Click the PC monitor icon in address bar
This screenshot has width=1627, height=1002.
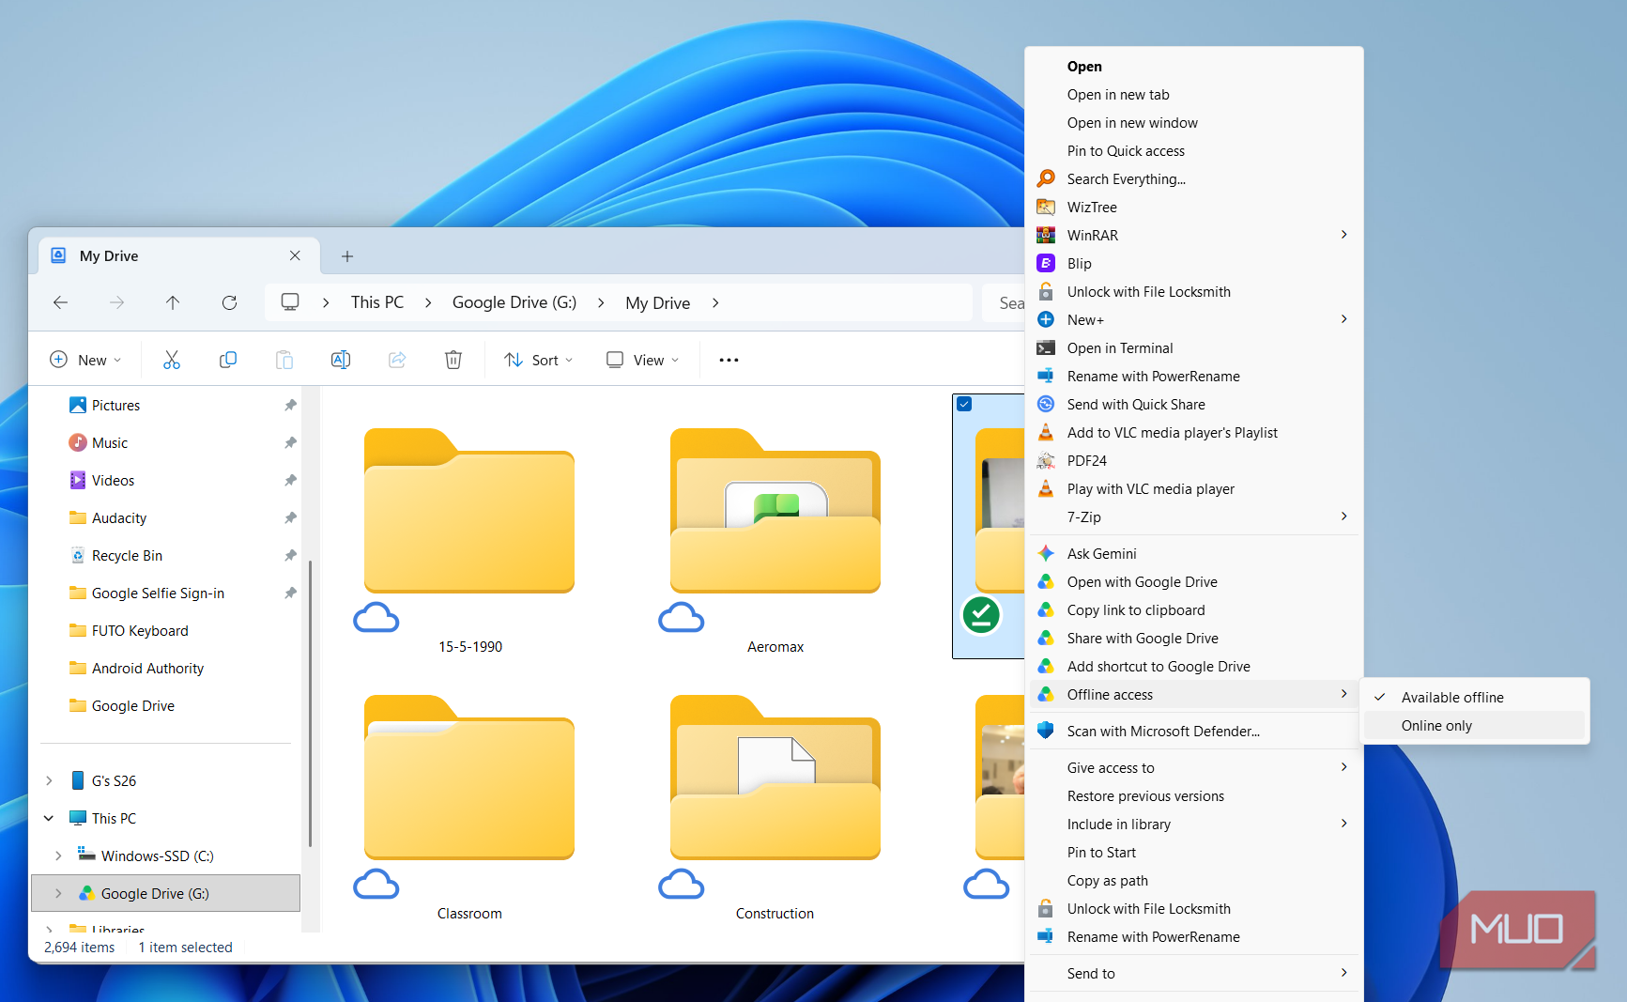[x=290, y=302]
